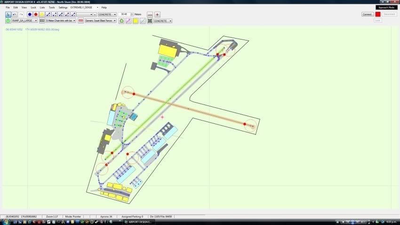Select the magenta diagonal line tool
This screenshot has height=225, width=400.
(x=128, y=21)
